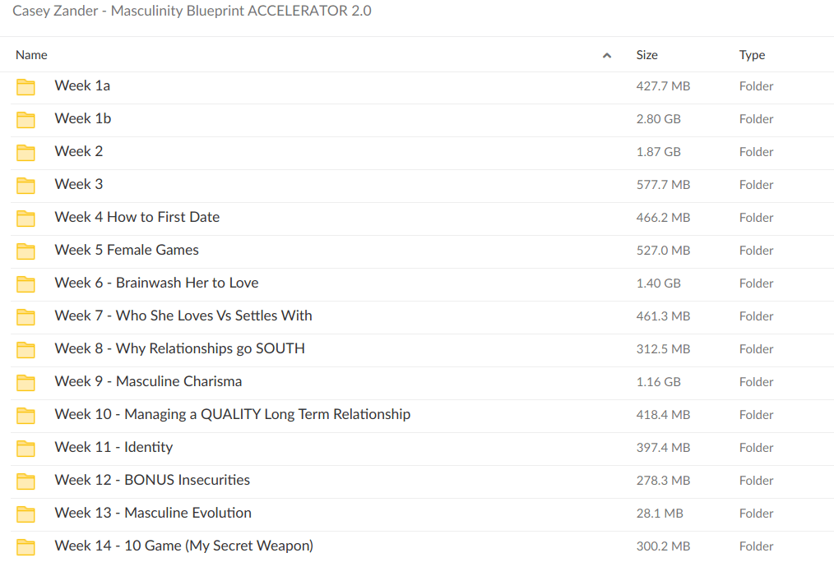Select the folder icon next to Week 7
The height and width of the screenshot is (562, 834).
click(x=25, y=316)
